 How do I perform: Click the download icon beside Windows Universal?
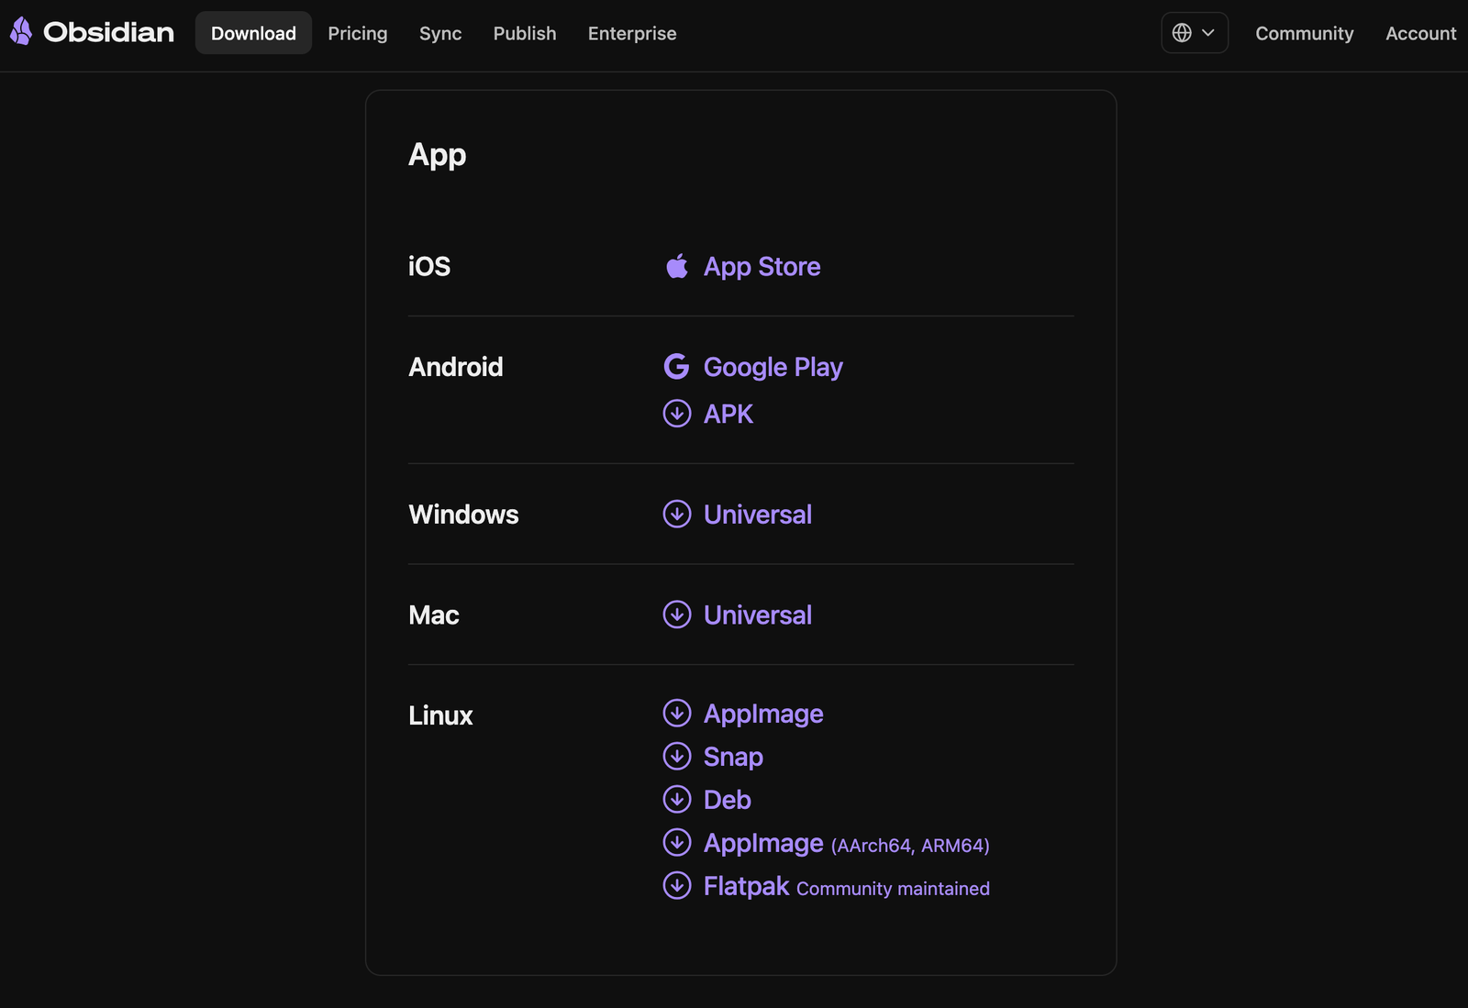click(x=676, y=515)
